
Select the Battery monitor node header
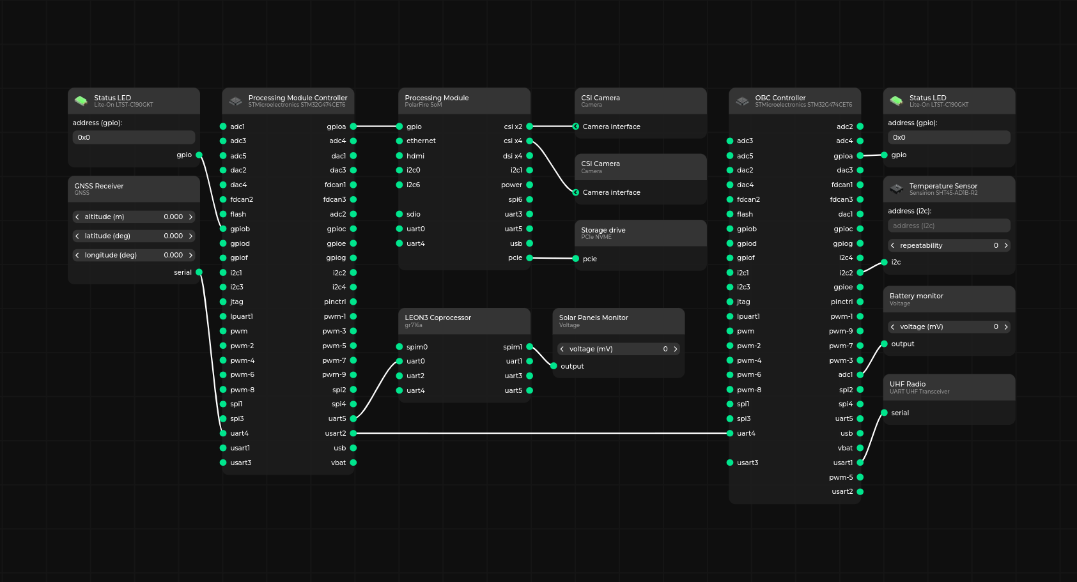click(949, 299)
